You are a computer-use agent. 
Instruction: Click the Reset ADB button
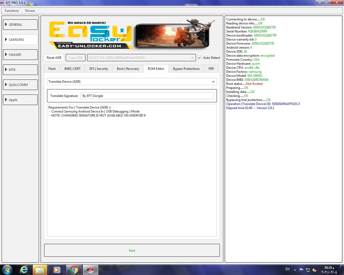(54, 58)
